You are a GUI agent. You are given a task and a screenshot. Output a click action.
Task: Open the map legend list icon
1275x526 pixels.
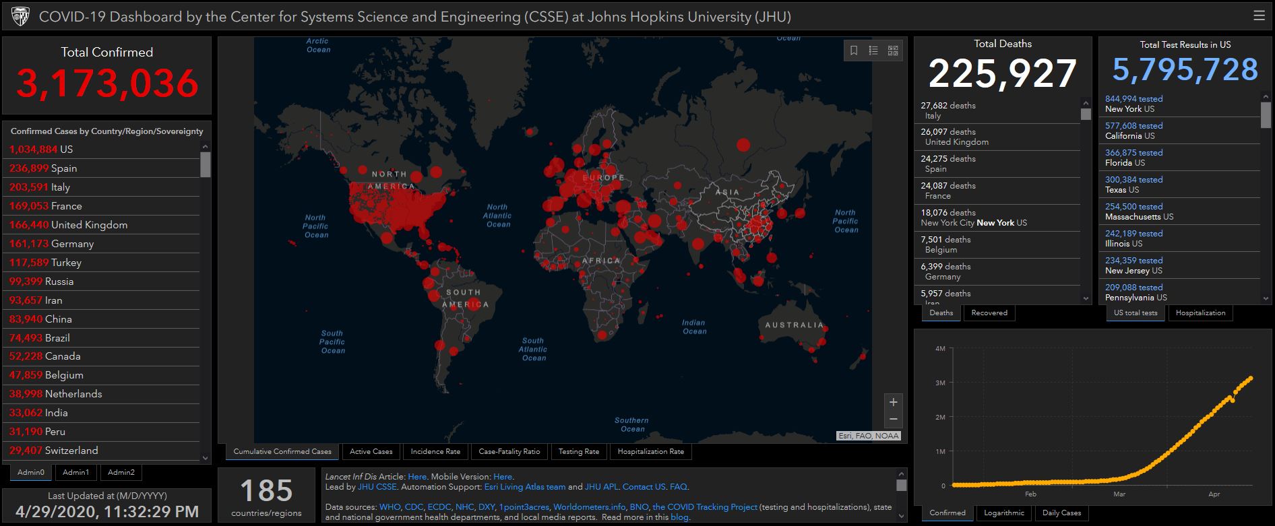873,51
